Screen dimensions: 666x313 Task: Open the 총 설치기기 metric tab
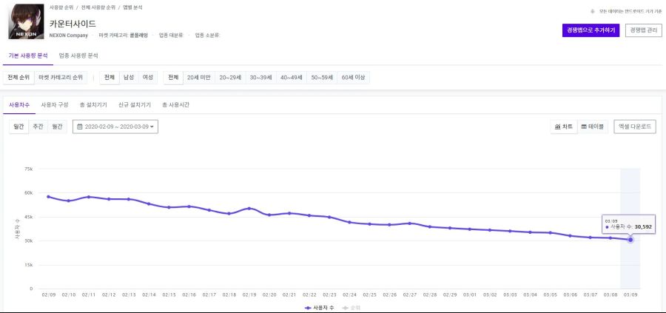coord(93,105)
